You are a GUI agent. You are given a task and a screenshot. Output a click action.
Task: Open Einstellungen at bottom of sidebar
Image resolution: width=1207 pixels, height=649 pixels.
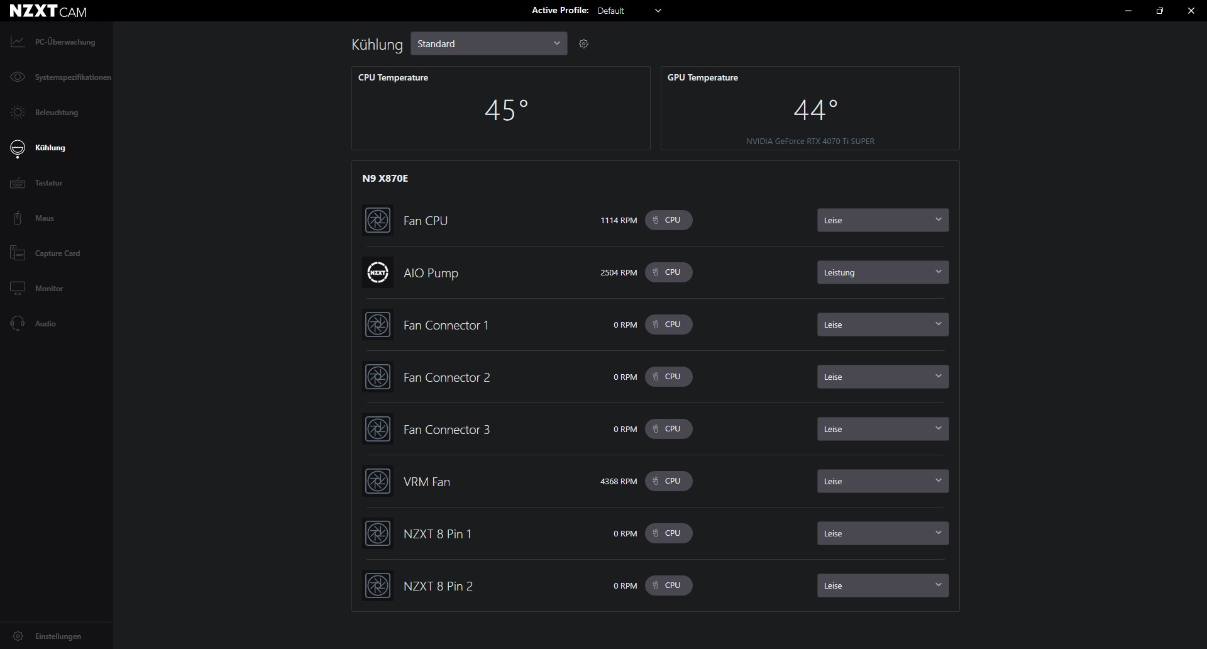[58, 636]
